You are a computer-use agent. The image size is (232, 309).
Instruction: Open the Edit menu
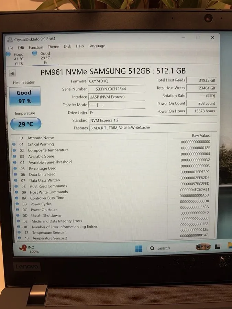click(21, 48)
